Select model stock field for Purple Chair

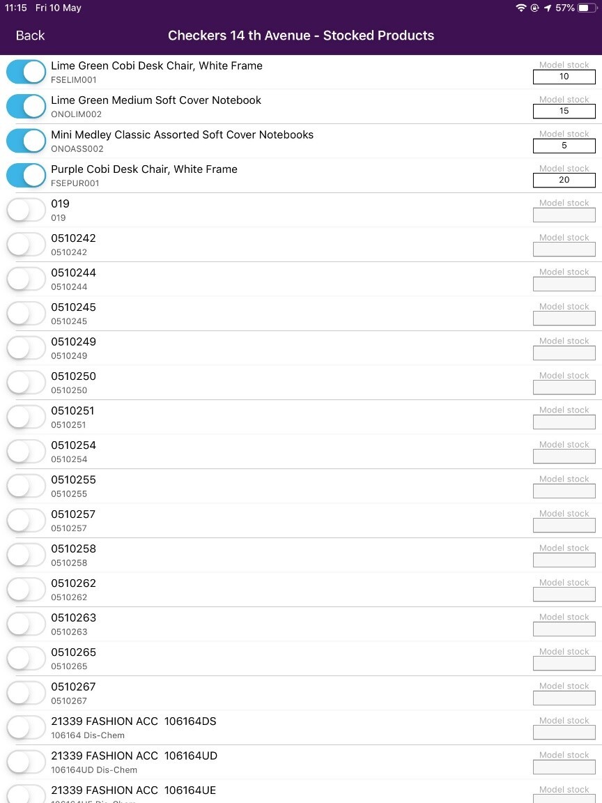point(564,180)
